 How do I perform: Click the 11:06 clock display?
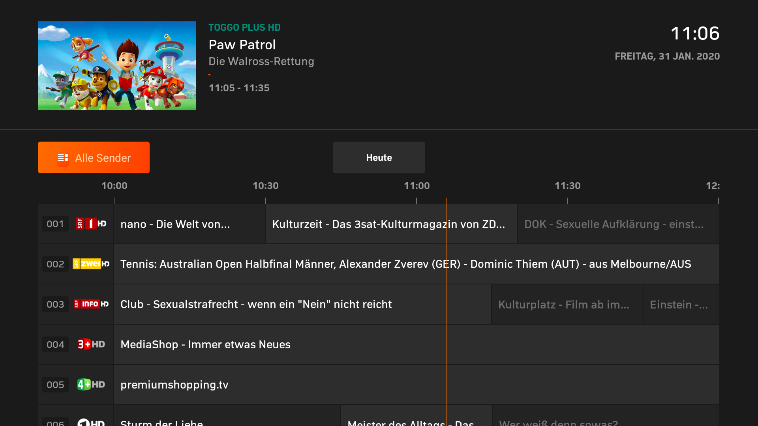click(695, 34)
